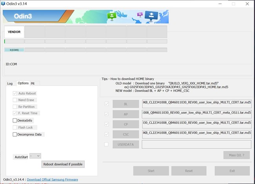Toggle the Nand Erase checkbox
This screenshot has height=184, width=255.
[x=15, y=100]
